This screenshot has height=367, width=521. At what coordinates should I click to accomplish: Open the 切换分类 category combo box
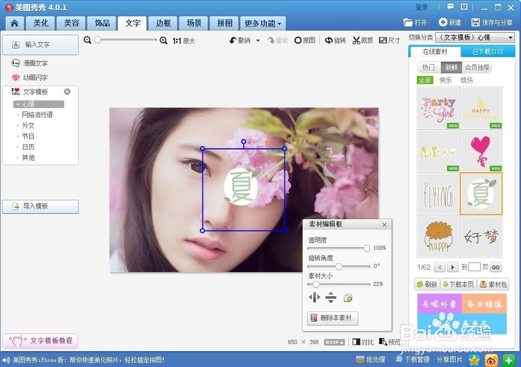[475, 37]
